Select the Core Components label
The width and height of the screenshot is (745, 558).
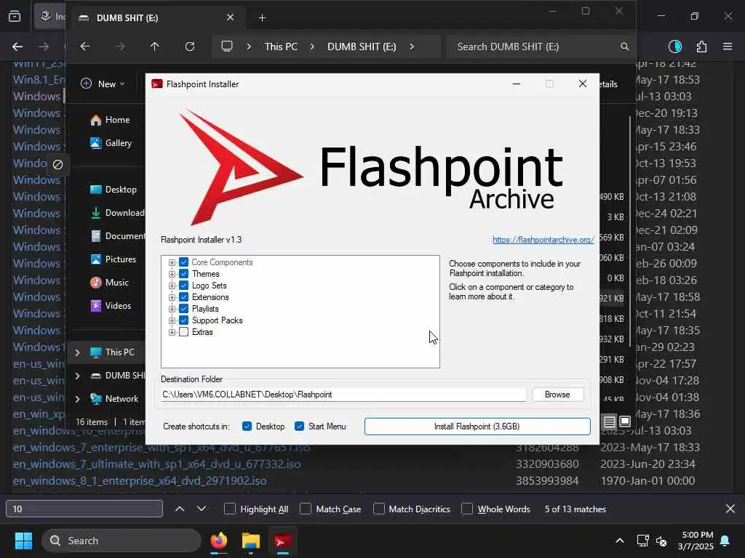(x=222, y=262)
